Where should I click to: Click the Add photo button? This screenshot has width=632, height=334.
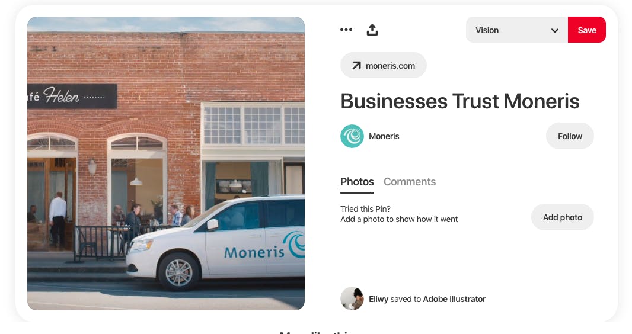562,217
